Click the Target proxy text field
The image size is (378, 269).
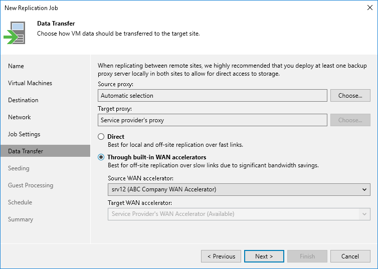[x=213, y=120]
